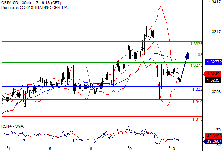Click the red 43.3193 RSI value tag
222x151 pixels.
pos(213,136)
